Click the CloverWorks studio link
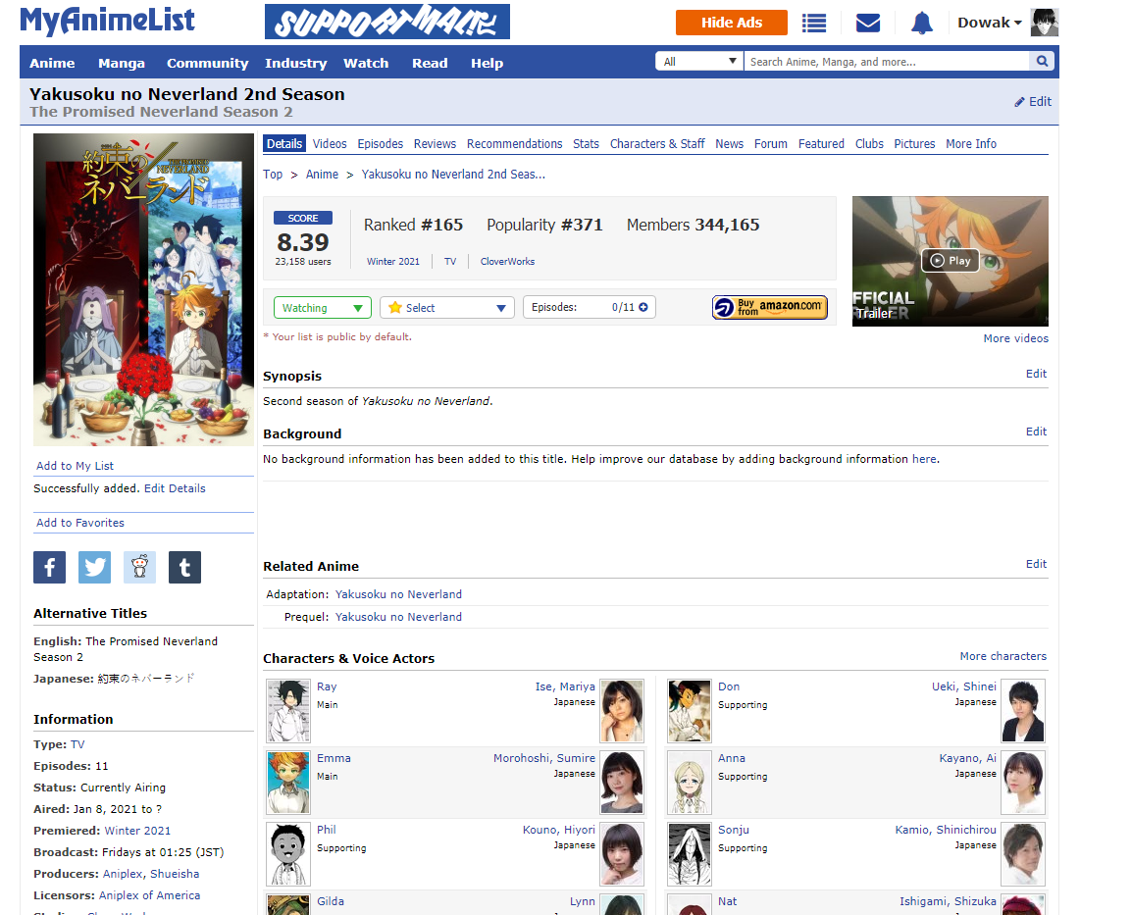The height and width of the screenshot is (915, 1131). pyautogui.click(x=507, y=261)
